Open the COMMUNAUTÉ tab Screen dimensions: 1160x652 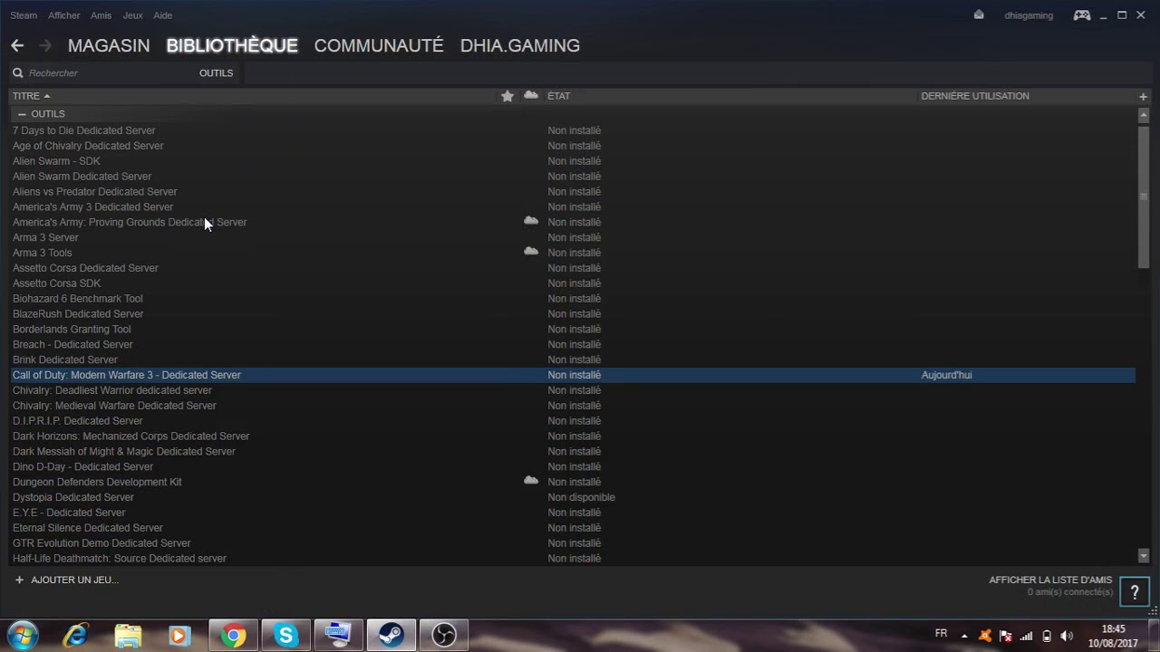(x=379, y=45)
